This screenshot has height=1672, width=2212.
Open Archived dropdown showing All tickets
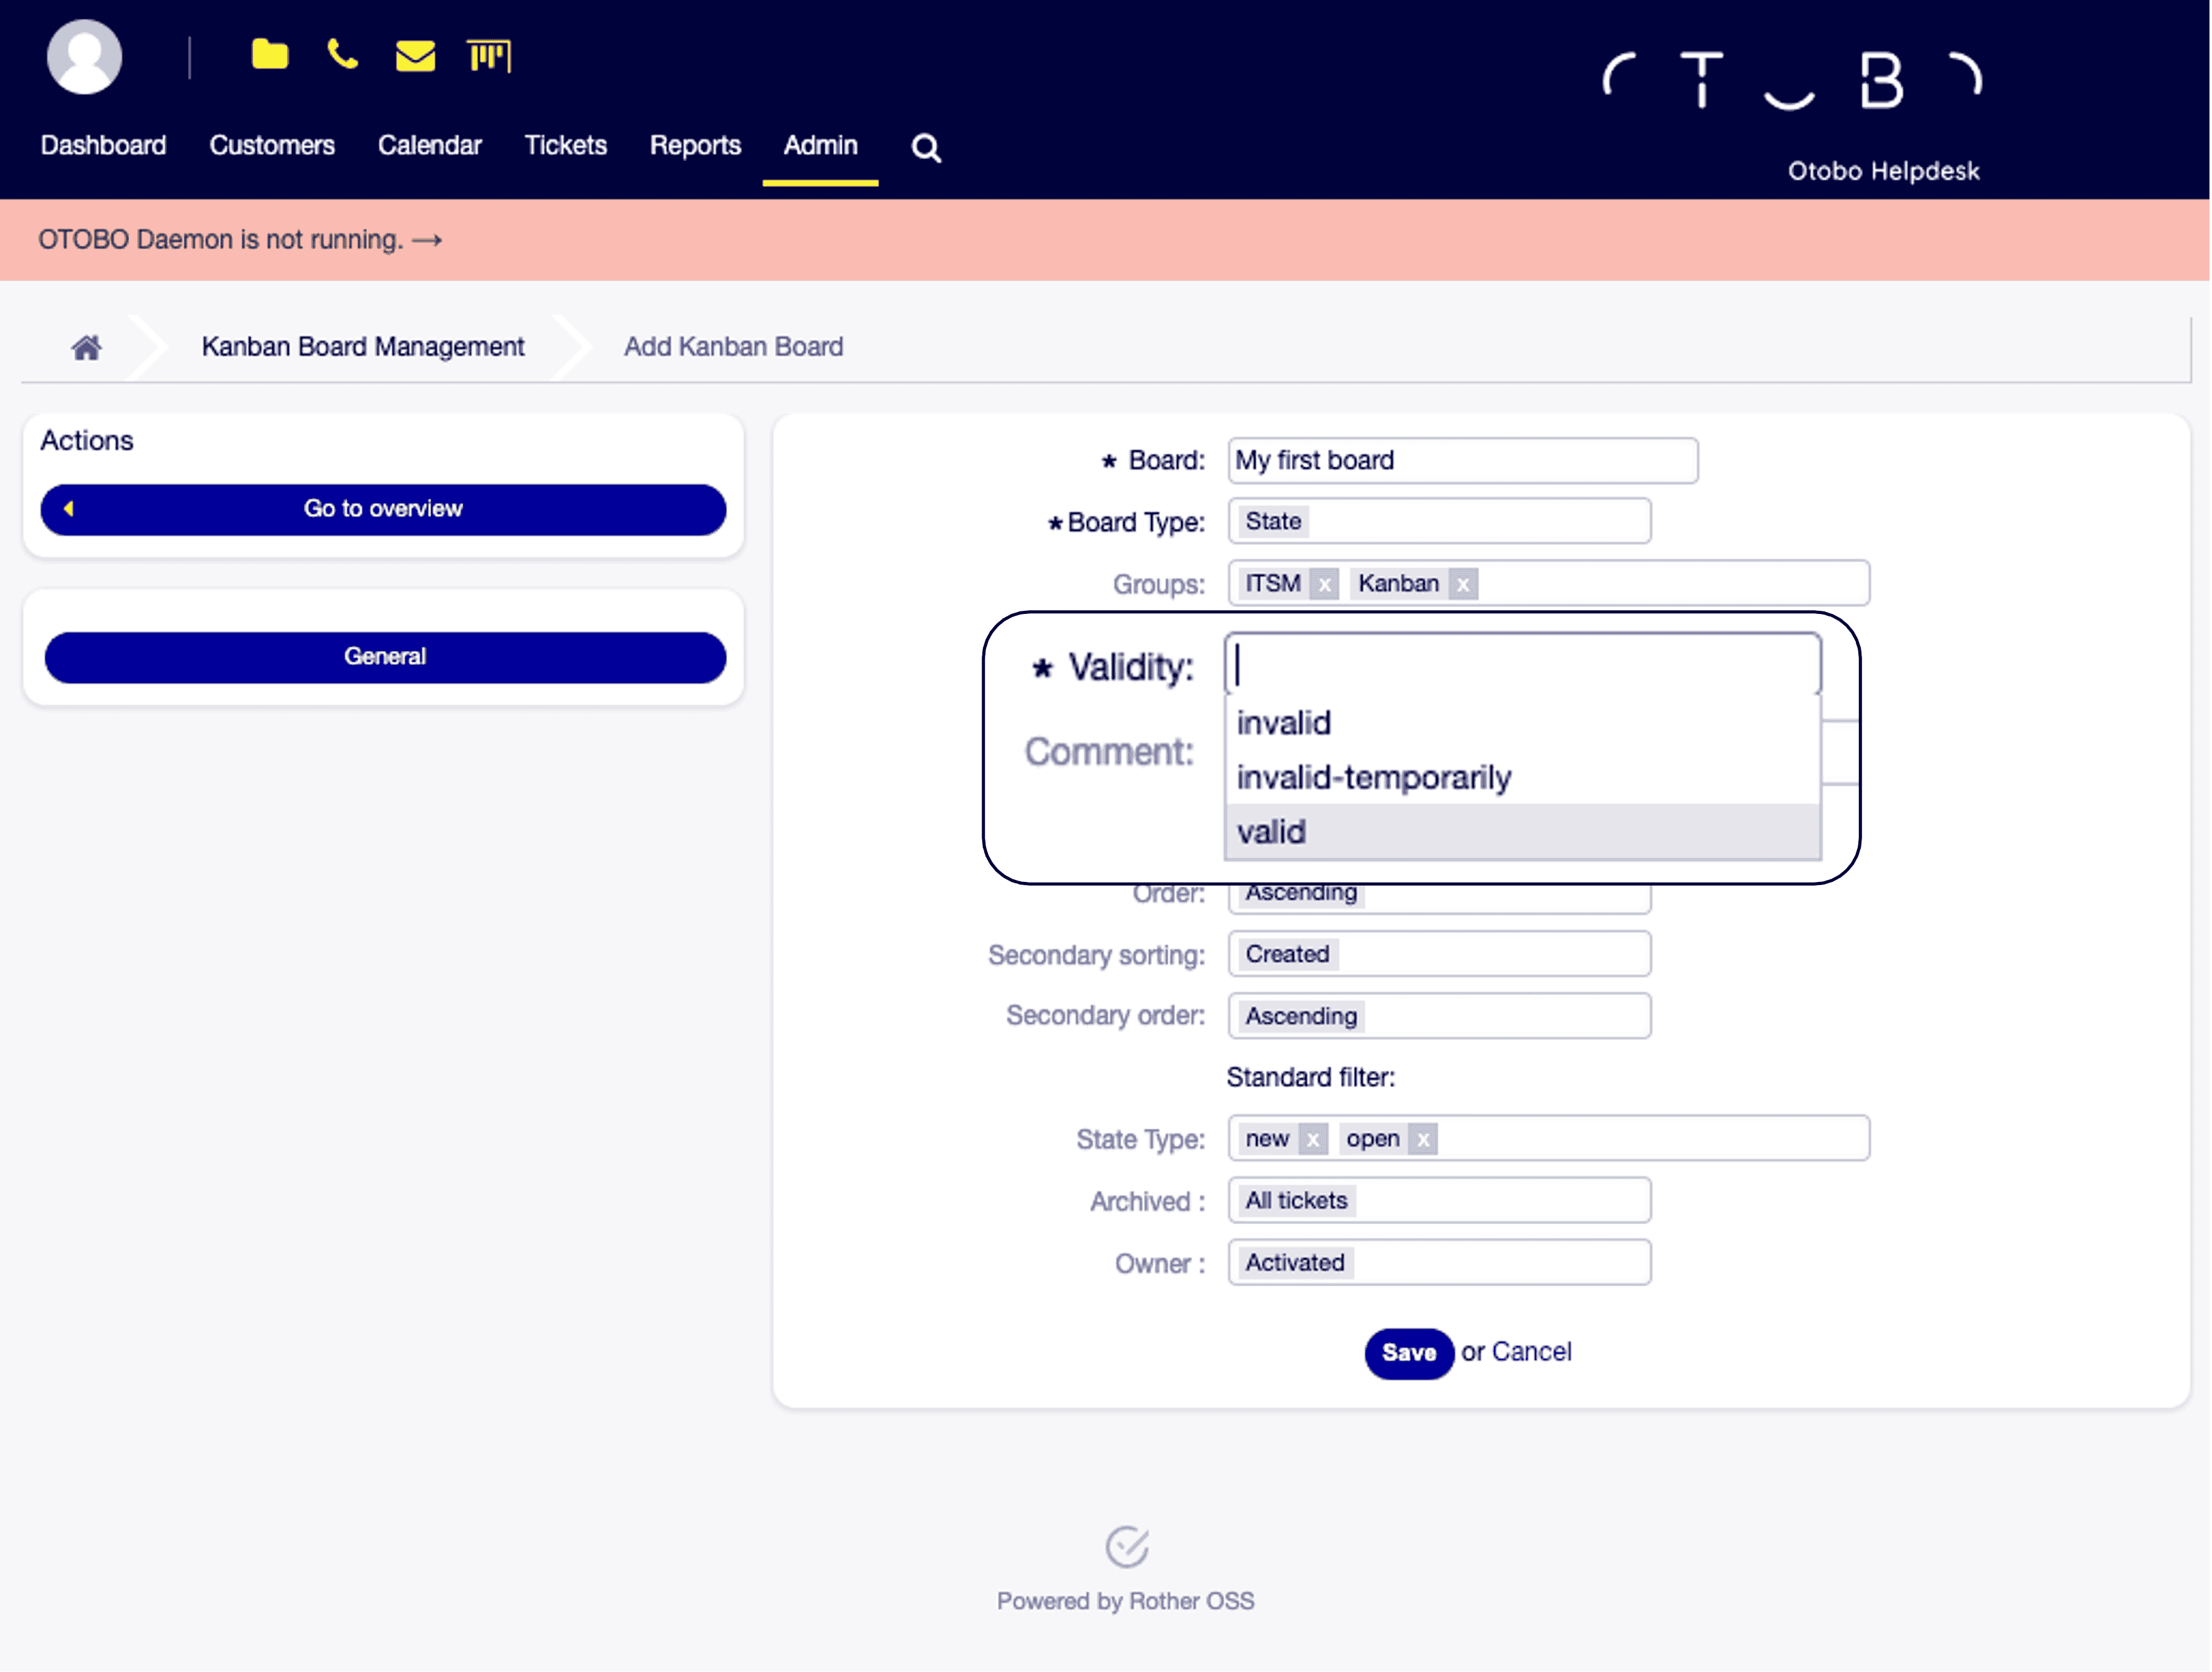pos(1439,1201)
